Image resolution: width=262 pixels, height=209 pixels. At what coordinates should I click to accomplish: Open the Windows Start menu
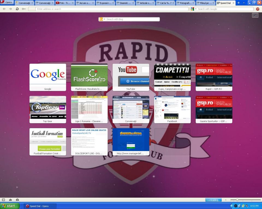[10, 206]
